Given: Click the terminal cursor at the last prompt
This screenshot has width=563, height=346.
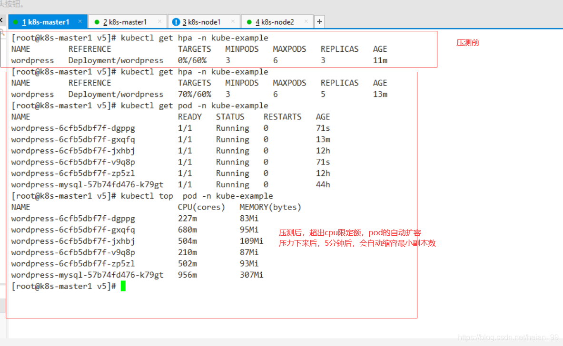Looking at the screenshot, I should click(123, 286).
